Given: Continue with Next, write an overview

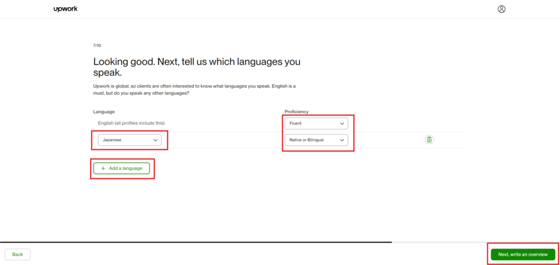Looking at the screenshot, I should point(523,255).
